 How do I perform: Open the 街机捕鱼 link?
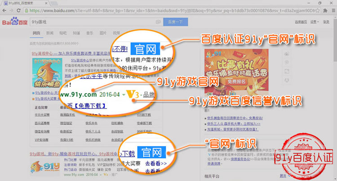[117, 123]
